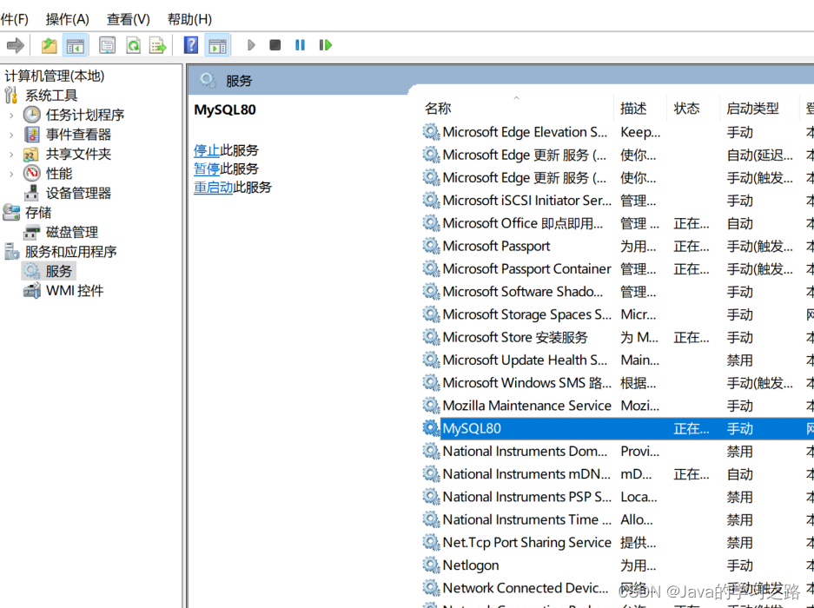Click 禁用 startup type of Net.Tcp row
Image resolution: width=814 pixels, height=608 pixels.
tap(740, 543)
